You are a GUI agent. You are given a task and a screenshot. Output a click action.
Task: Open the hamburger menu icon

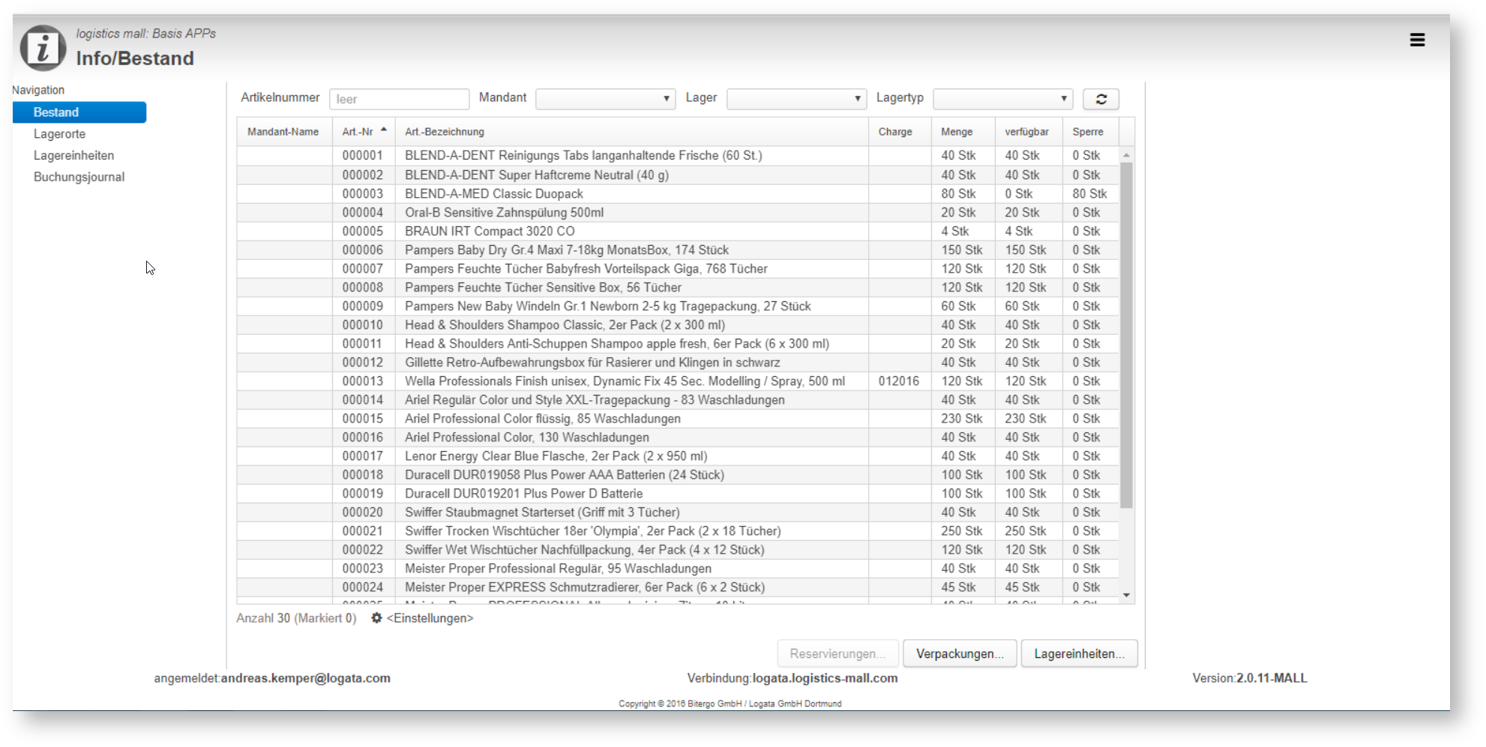1416,40
